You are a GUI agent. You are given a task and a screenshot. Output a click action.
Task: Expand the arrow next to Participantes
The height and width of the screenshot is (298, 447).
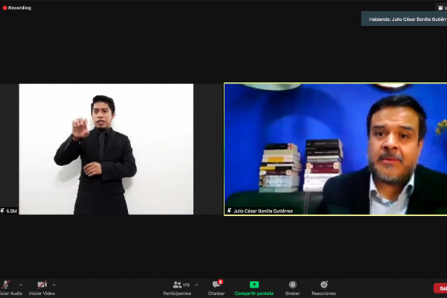pos(197,285)
